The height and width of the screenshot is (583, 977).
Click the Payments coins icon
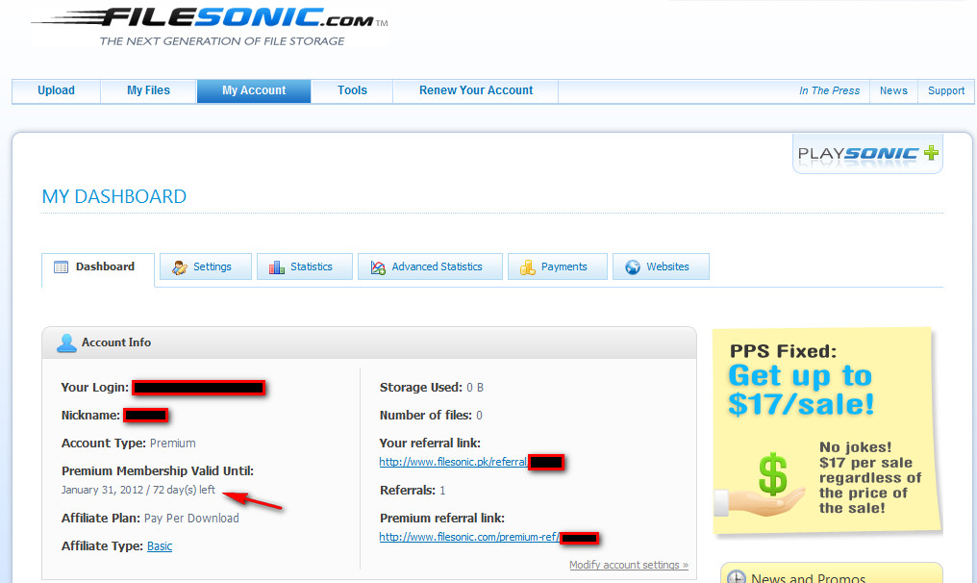pyautogui.click(x=528, y=267)
